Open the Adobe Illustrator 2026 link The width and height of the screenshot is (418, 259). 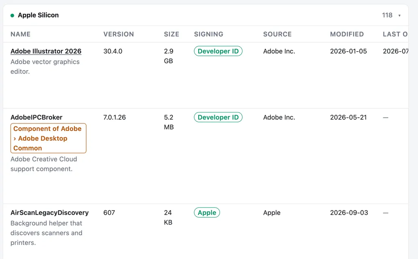click(x=46, y=51)
